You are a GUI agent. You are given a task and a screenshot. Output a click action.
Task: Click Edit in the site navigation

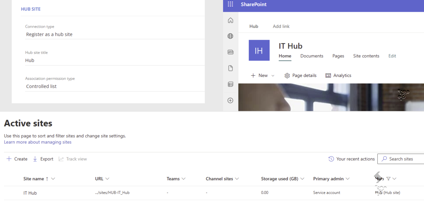pyautogui.click(x=392, y=56)
